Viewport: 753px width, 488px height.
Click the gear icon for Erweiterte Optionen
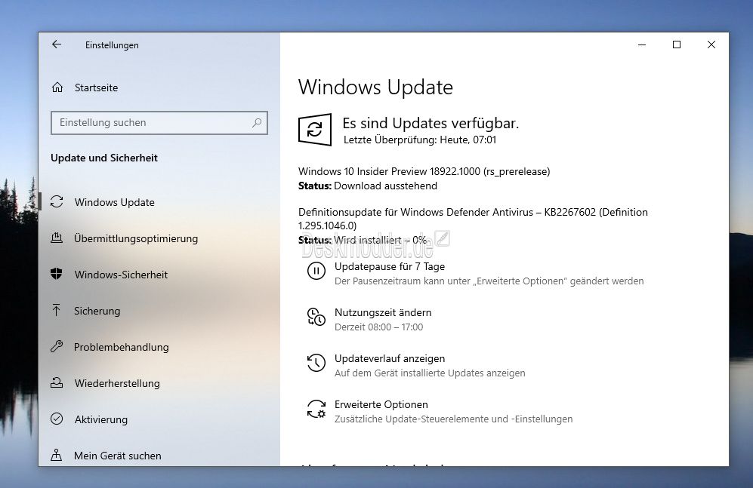click(316, 409)
